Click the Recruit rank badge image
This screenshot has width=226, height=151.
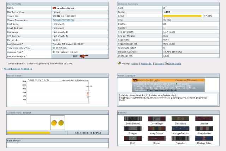pyautogui.click(x=57, y=123)
